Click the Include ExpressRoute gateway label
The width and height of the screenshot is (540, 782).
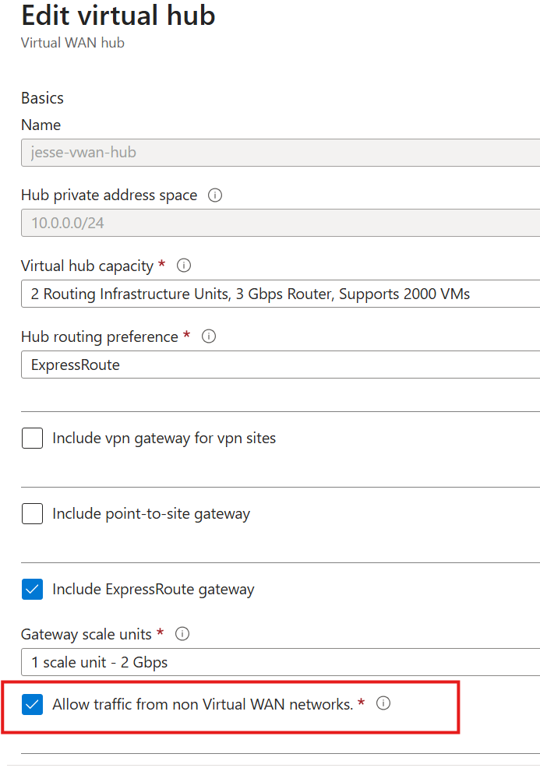[x=153, y=589]
